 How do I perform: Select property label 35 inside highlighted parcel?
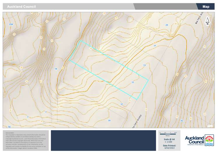click(x=133, y=83)
